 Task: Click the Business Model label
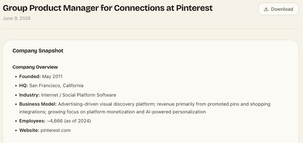38,104
